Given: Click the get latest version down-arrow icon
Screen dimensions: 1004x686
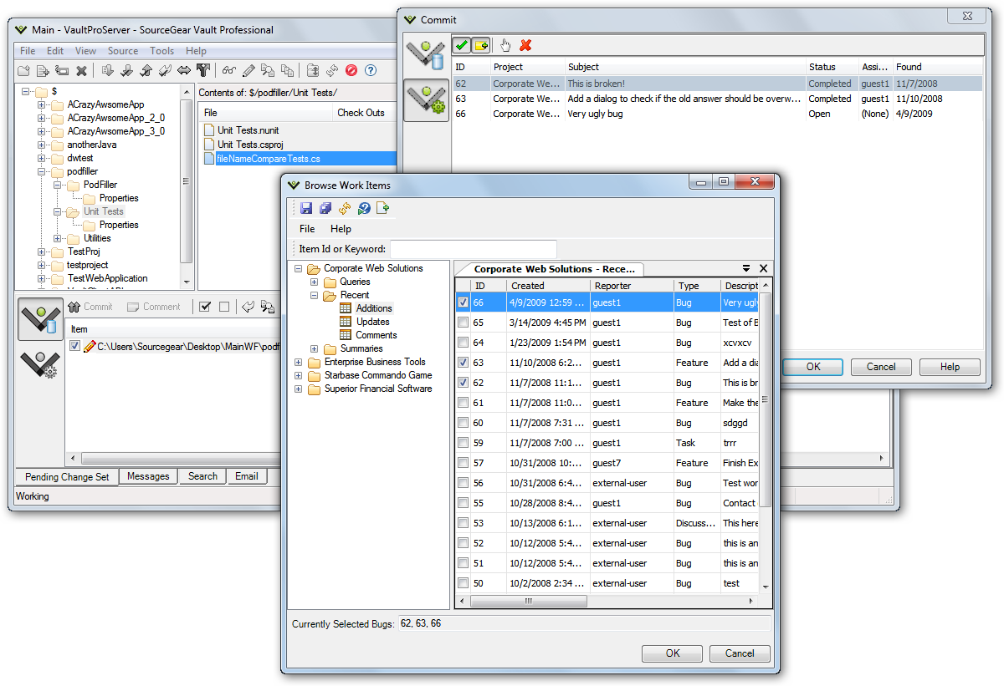Looking at the screenshot, I should coord(107,71).
